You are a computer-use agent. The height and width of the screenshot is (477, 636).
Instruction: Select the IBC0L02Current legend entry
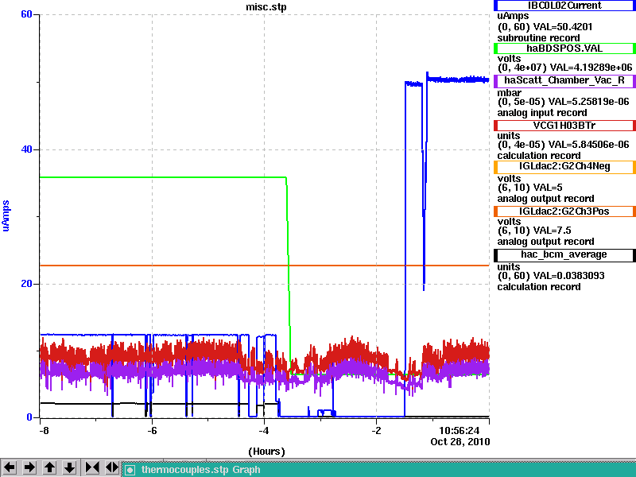(x=564, y=6)
